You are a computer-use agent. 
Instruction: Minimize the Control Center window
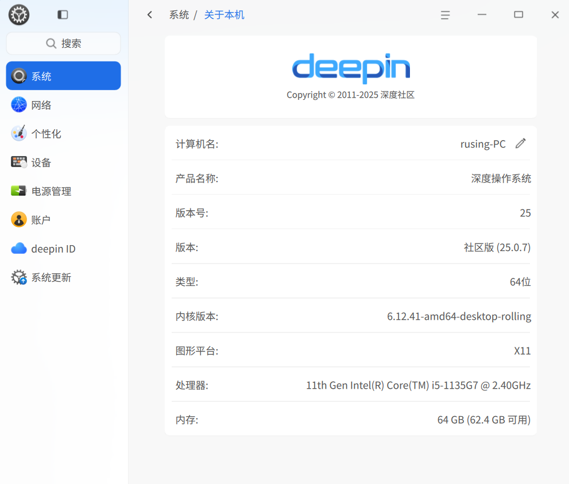482,14
